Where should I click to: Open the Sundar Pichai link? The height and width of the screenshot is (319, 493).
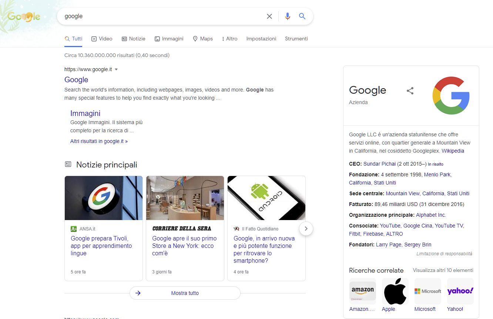coord(380,164)
